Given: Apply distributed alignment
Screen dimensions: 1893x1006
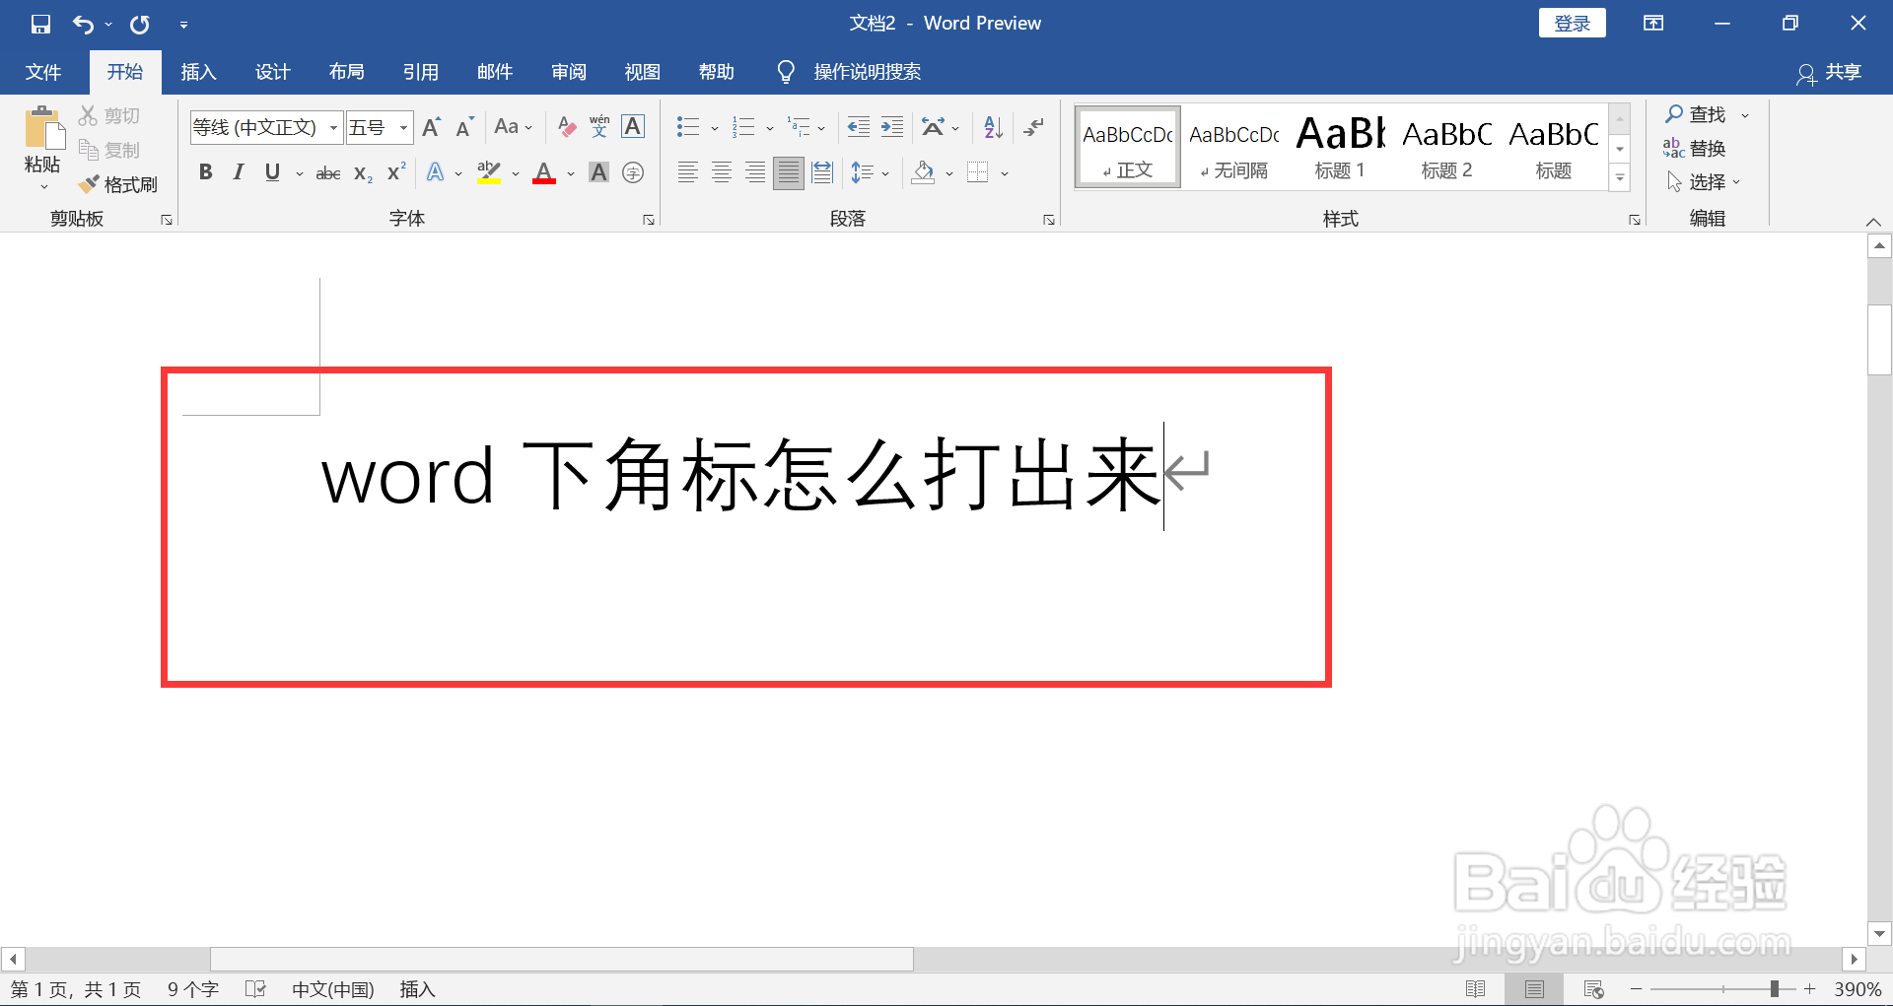Looking at the screenshot, I should (x=822, y=173).
